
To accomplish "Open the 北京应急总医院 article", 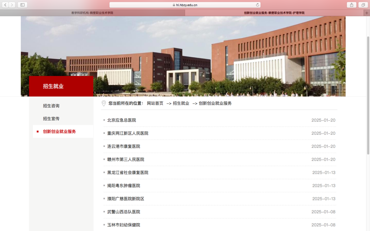I will (121, 120).
